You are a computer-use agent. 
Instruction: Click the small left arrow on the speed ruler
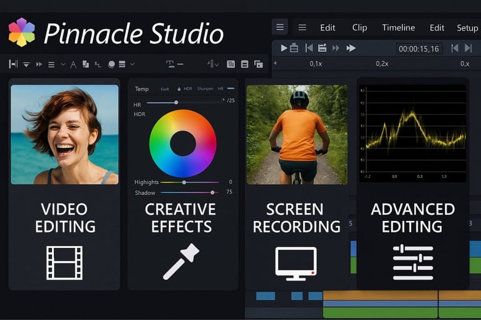(275, 63)
